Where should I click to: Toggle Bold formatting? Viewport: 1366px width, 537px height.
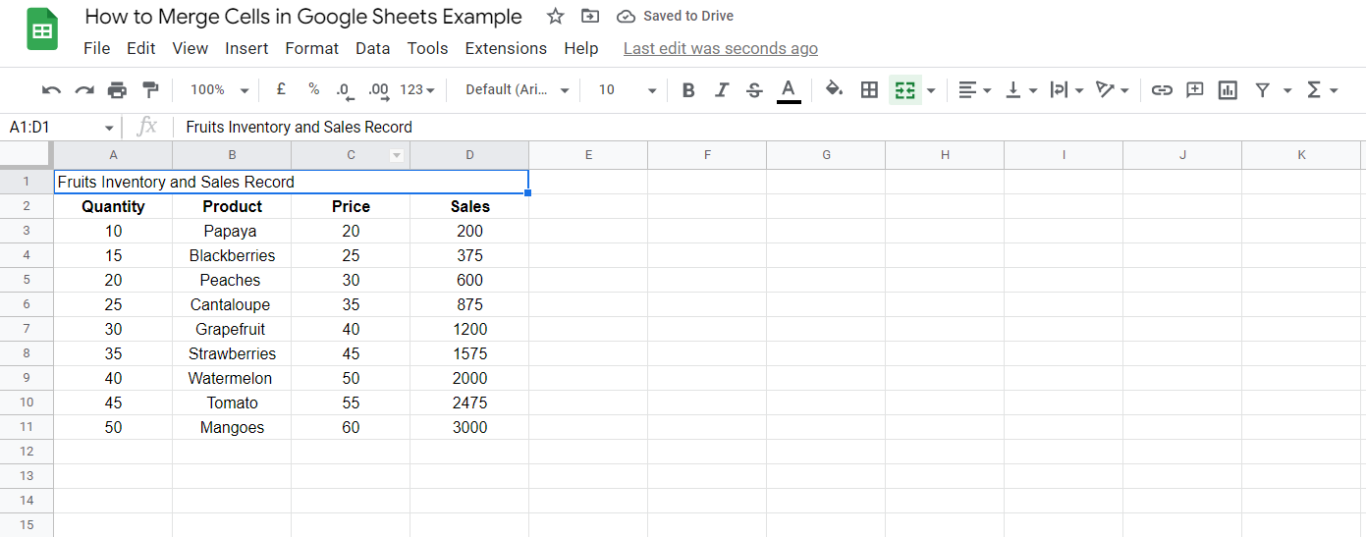coord(688,89)
